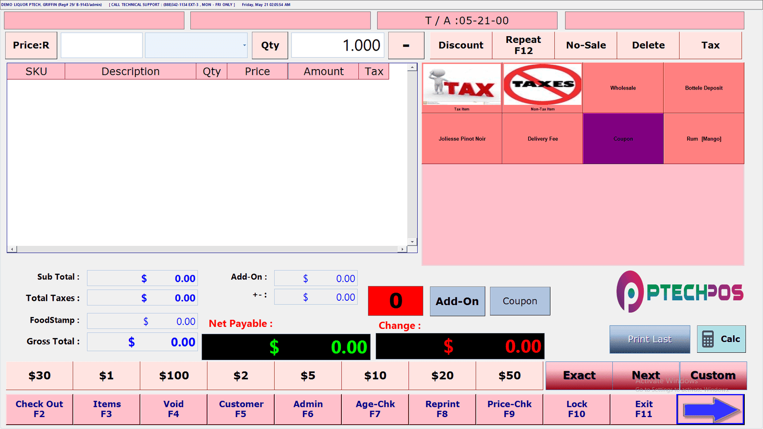Click Void F4
Image resolution: width=763 pixels, height=429 pixels.
[x=174, y=409]
